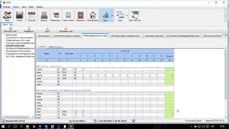
Task: Expand the Інше dropdown arrow
Action: pyautogui.click(x=127, y=16)
